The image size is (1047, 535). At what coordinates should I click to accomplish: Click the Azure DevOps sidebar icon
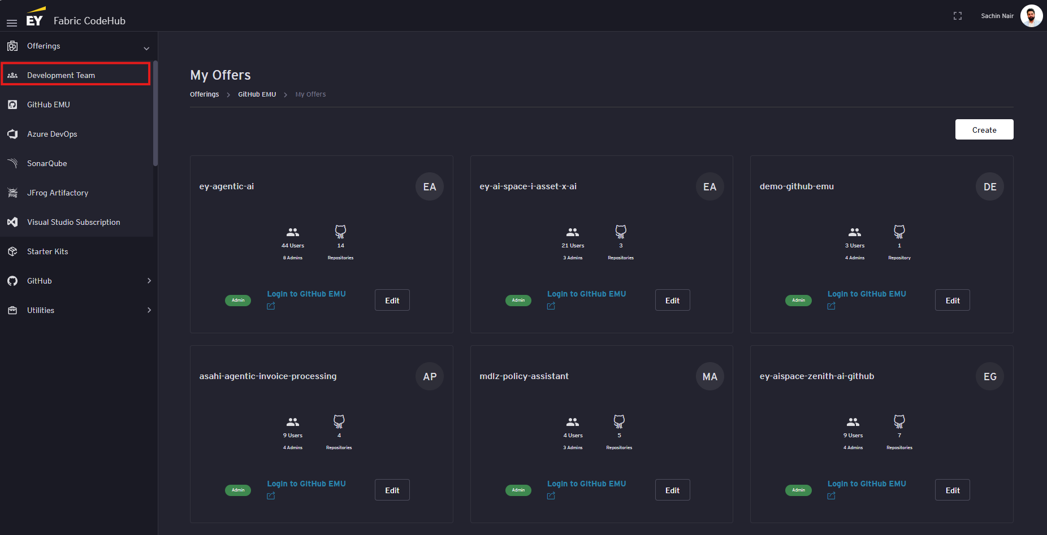pyautogui.click(x=12, y=134)
